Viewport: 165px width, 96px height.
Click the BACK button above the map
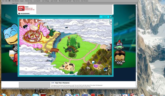106,17
